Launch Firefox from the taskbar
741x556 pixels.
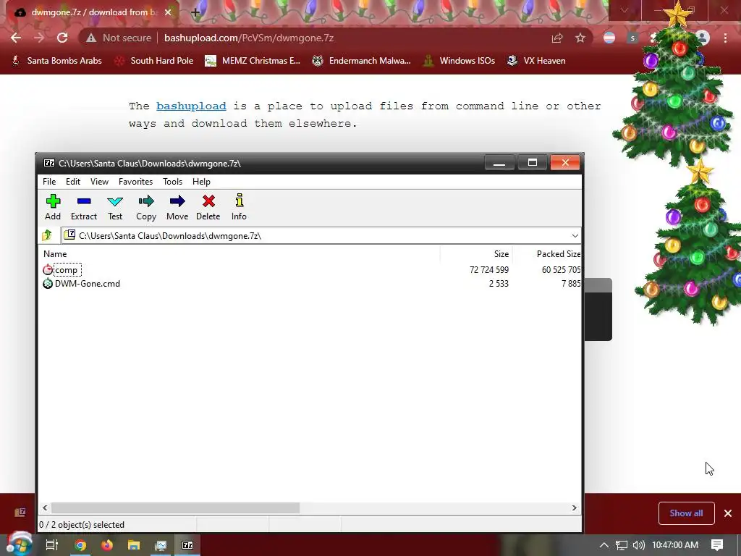[x=107, y=545]
